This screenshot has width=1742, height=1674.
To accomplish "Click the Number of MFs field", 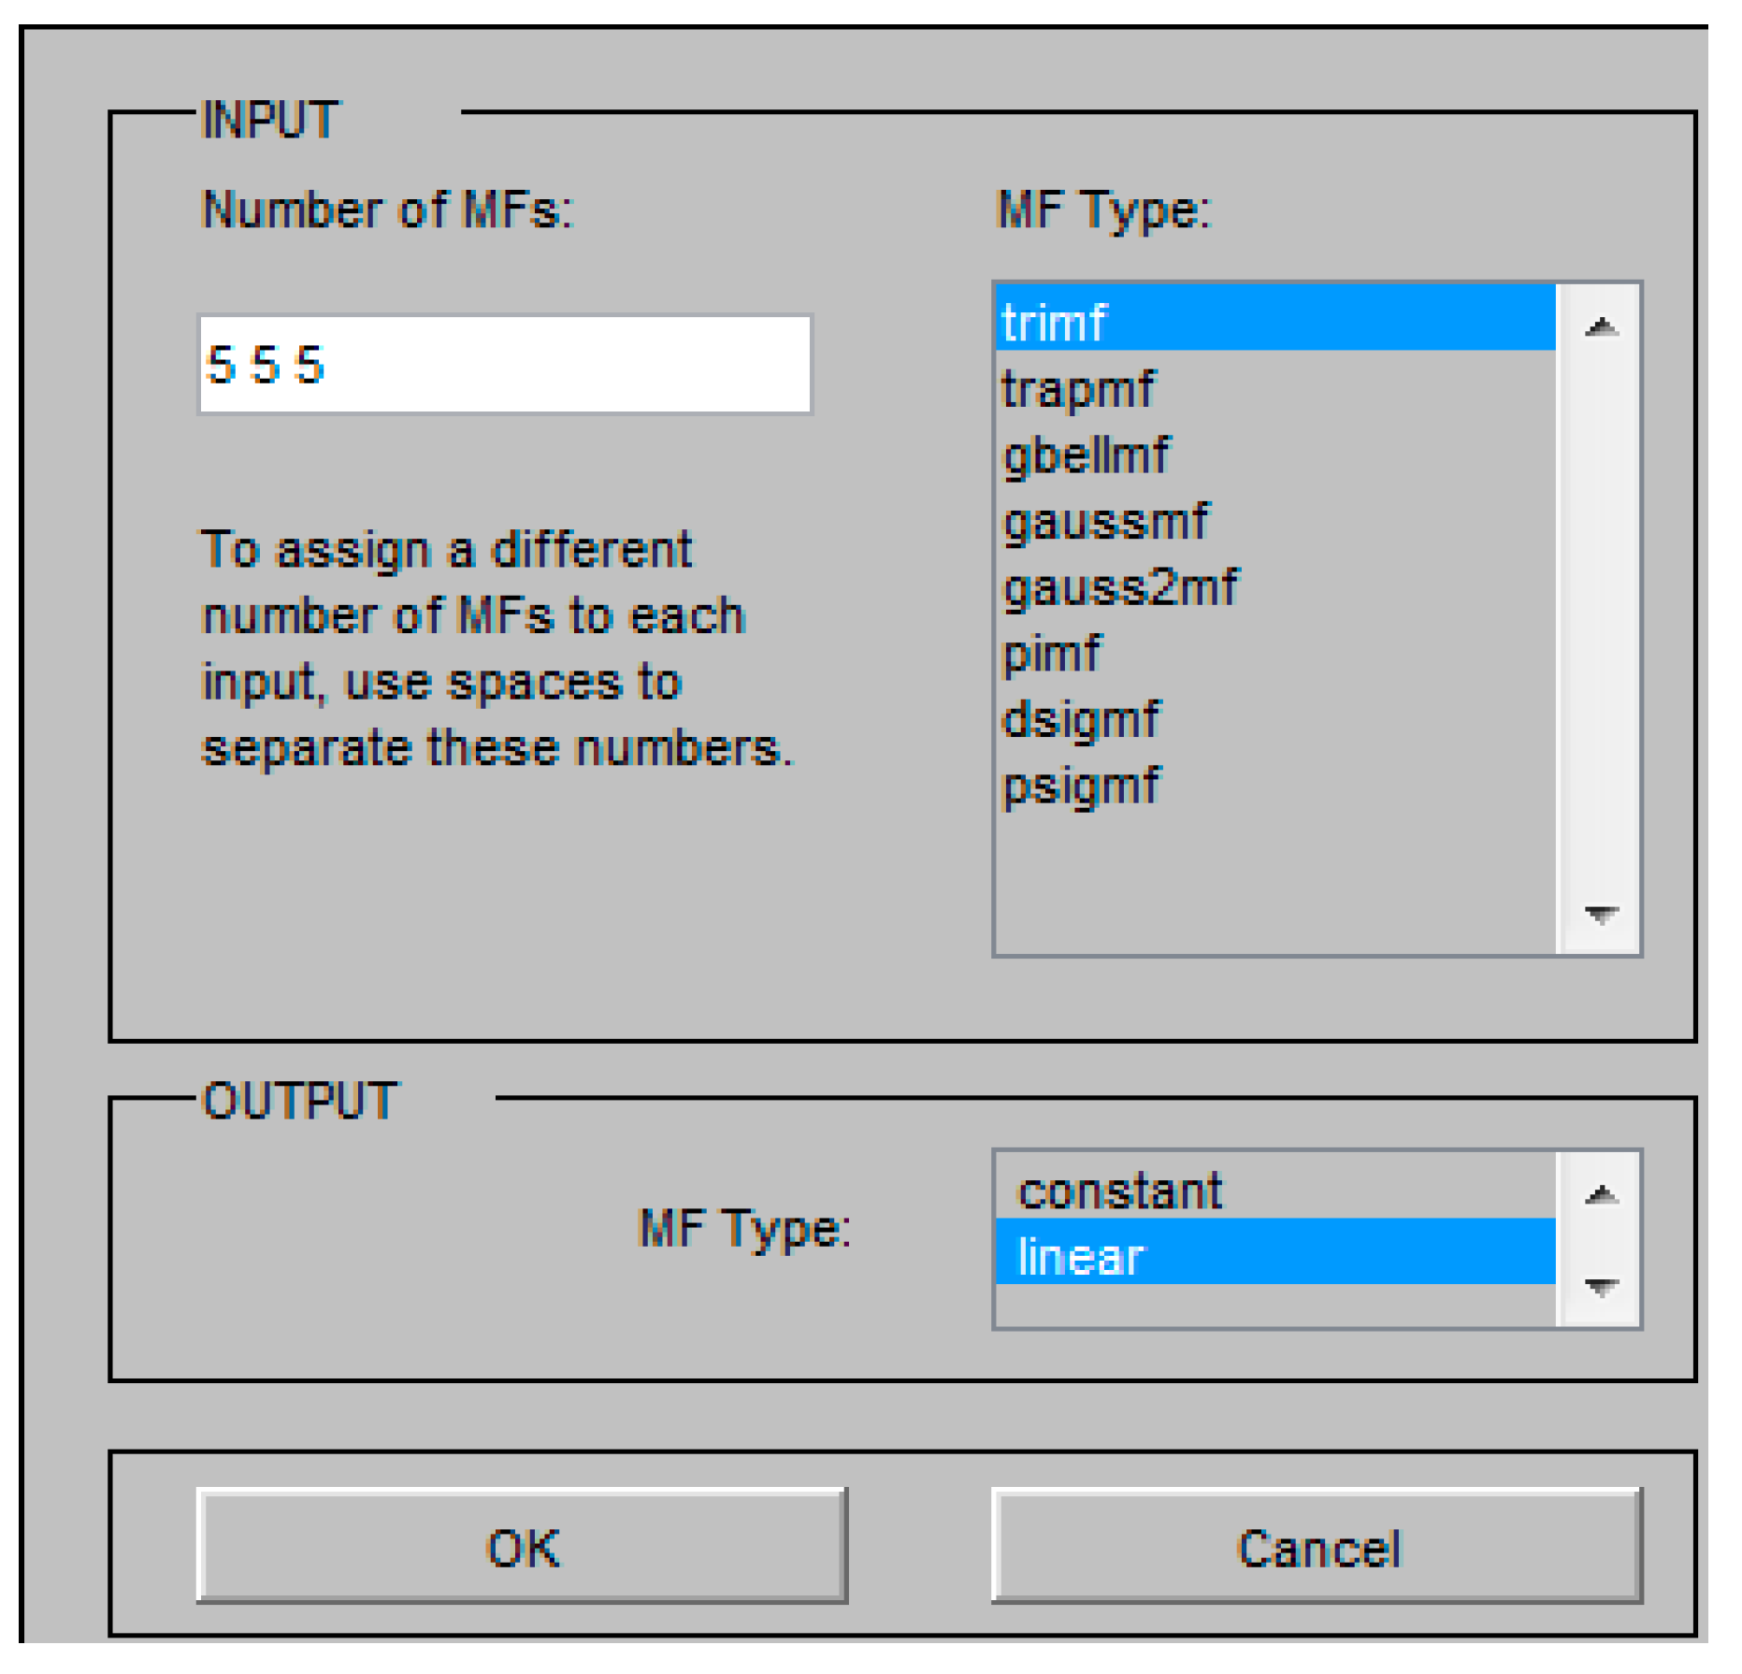I will click(505, 365).
